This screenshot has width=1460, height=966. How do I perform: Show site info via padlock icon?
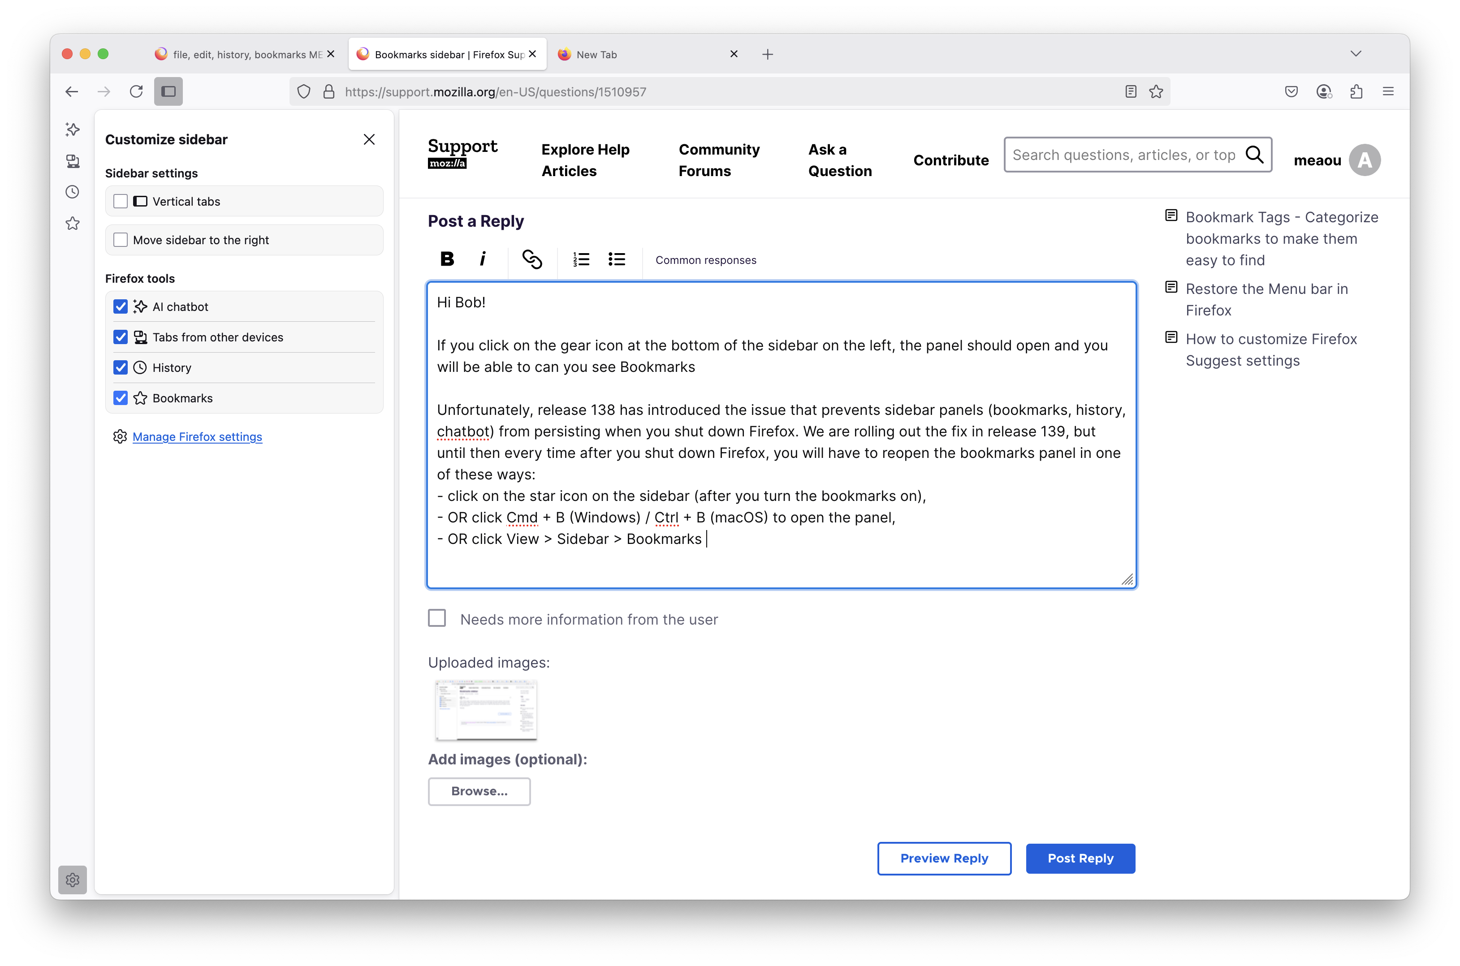[x=329, y=92]
